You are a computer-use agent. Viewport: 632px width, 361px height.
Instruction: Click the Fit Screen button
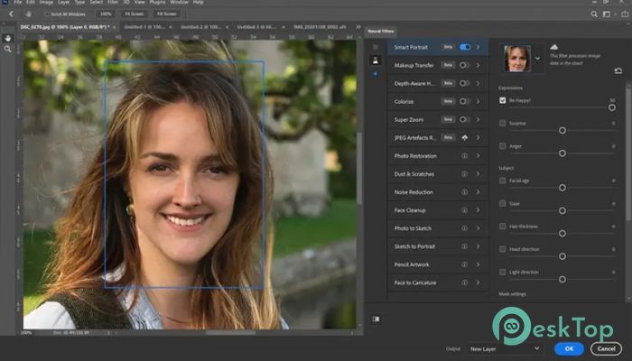(x=135, y=14)
